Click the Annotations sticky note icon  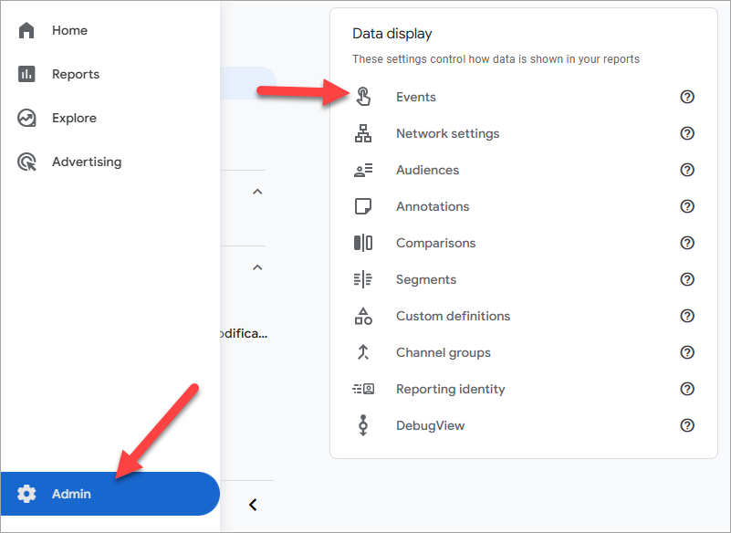point(363,206)
